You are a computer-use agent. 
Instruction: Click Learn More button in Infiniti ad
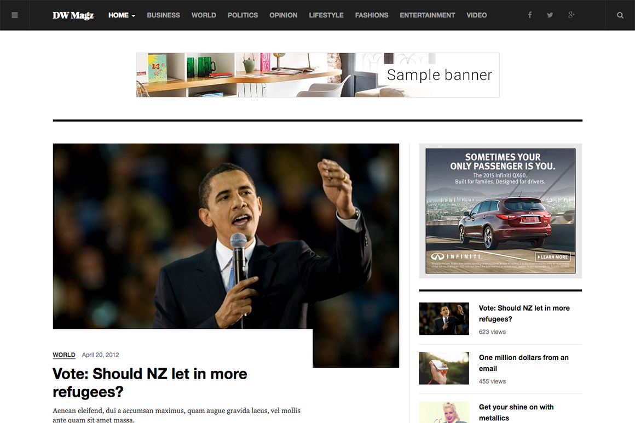[553, 257]
